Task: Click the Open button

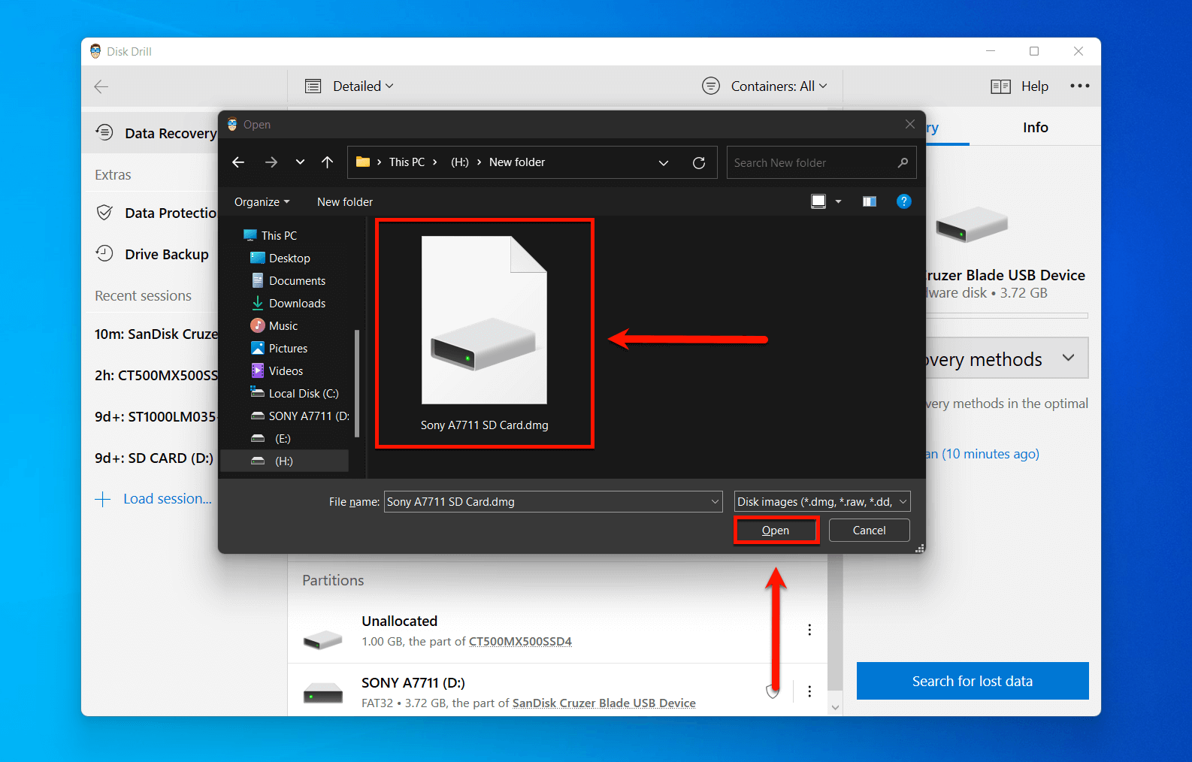Action: point(776,530)
